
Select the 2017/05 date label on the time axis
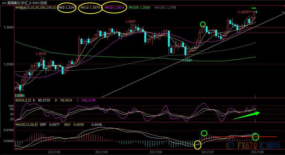click(x=102, y=152)
